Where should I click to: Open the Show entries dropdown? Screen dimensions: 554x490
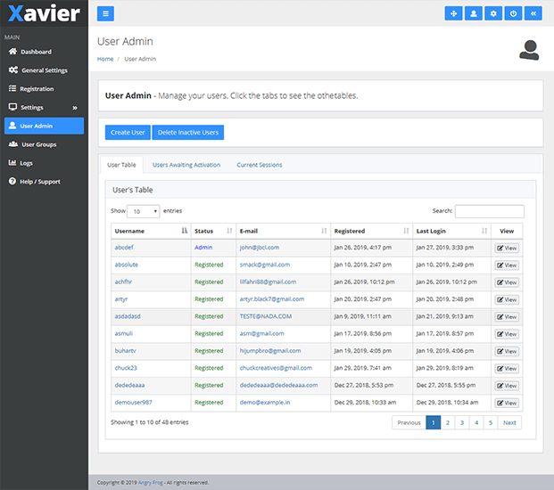click(x=144, y=211)
